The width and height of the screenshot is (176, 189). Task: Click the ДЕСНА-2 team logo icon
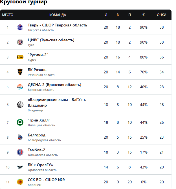[20, 87]
